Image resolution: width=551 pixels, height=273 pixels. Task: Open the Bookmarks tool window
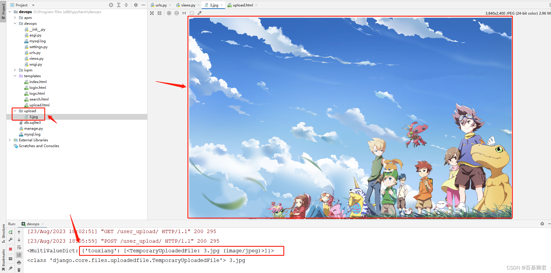coord(3,260)
